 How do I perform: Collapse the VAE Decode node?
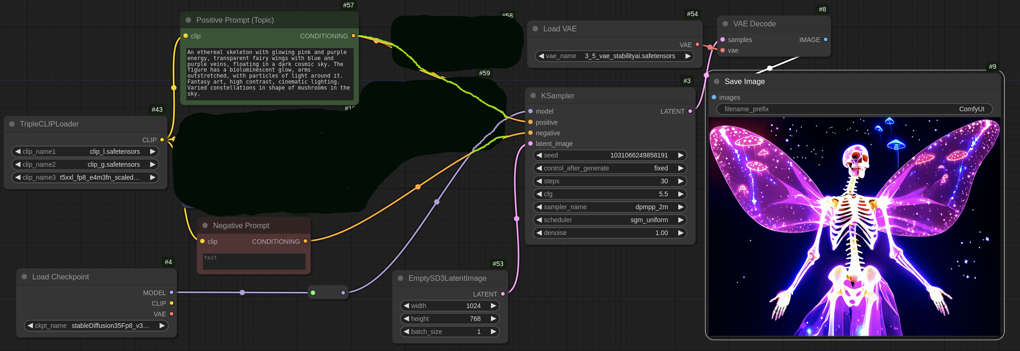tap(725, 24)
